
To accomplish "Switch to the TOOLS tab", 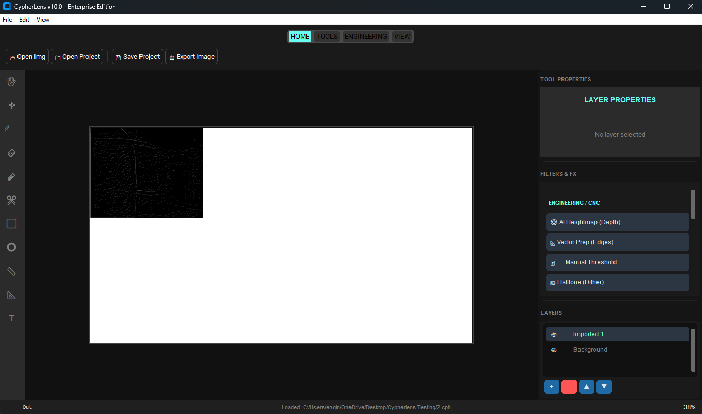I will coord(327,36).
